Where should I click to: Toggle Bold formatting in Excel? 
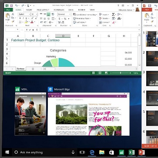[x=20, y=18]
